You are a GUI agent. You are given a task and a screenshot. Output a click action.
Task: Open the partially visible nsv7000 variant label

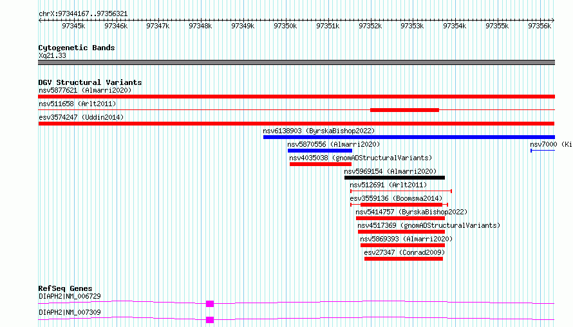click(x=550, y=144)
